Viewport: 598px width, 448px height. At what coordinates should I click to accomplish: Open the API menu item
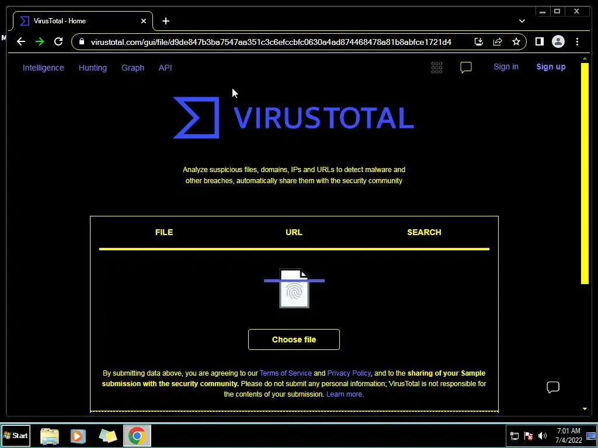tap(165, 68)
